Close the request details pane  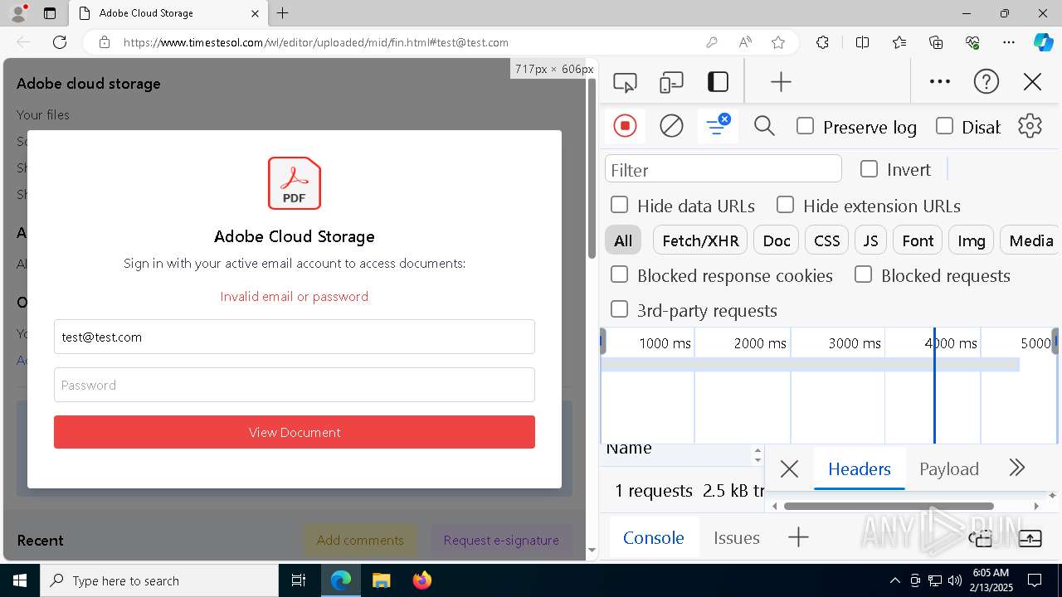[789, 469]
